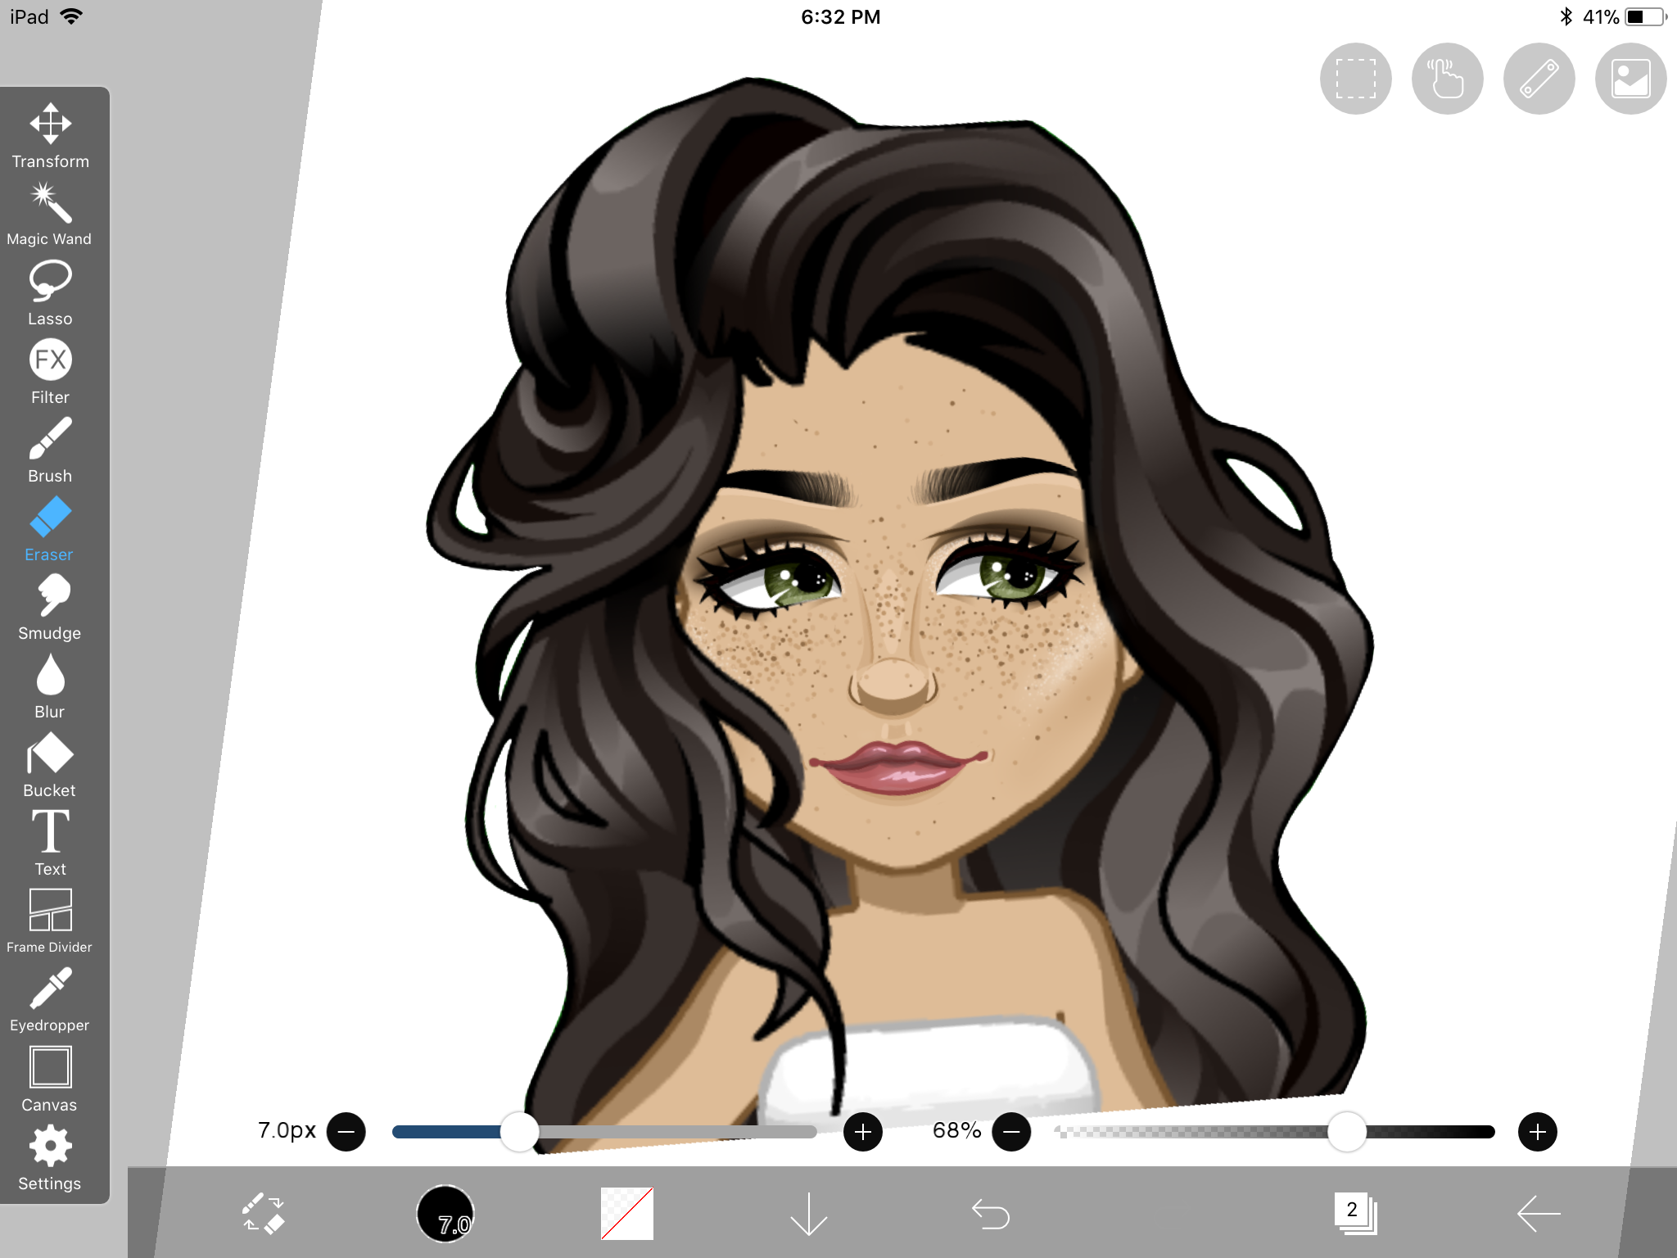This screenshot has width=1677, height=1258.
Task: Open the material image icon
Action: (1631, 79)
